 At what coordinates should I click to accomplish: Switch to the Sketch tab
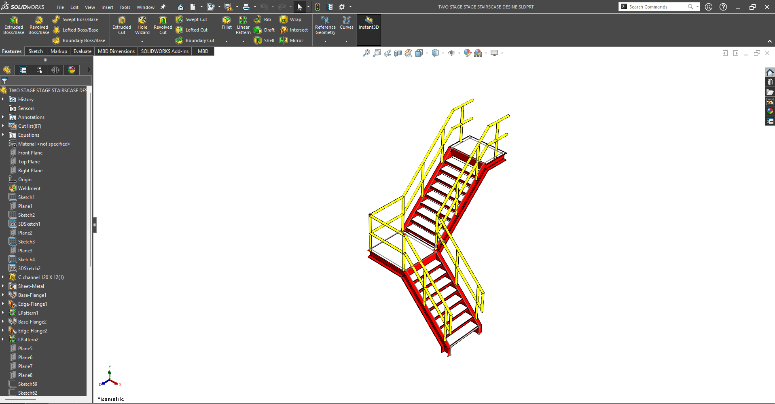pyautogui.click(x=36, y=51)
